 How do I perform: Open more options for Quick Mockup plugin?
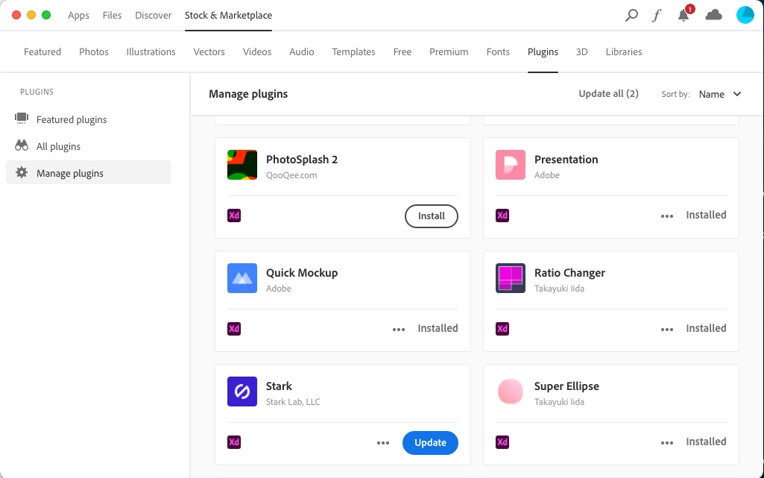[399, 330]
